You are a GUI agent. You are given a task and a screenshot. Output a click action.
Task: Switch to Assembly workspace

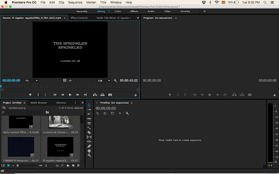point(82,11)
